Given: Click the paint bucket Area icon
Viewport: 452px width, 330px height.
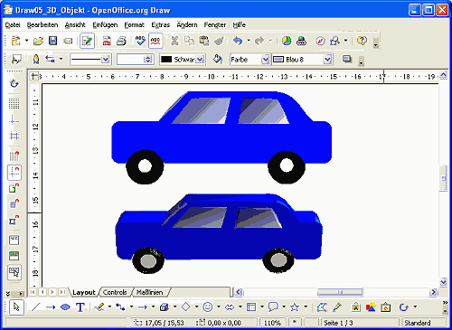Looking at the screenshot, I should point(217,59).
